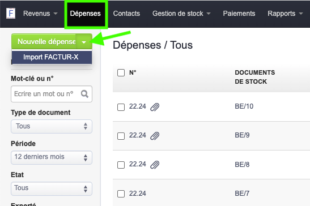Tick the checkbox for row BE/9
Viewport: 310px width, 206px height.
coord(121,136)
